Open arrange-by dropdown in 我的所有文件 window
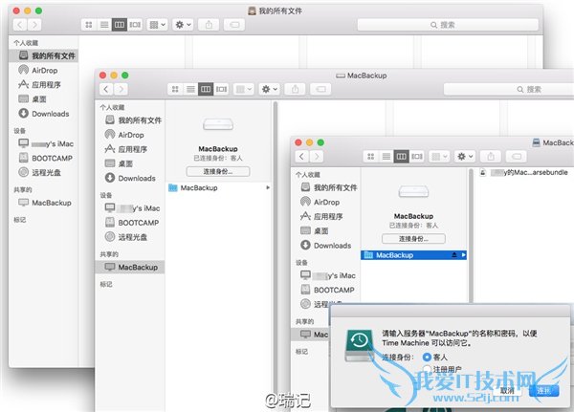 coord(157,25)
